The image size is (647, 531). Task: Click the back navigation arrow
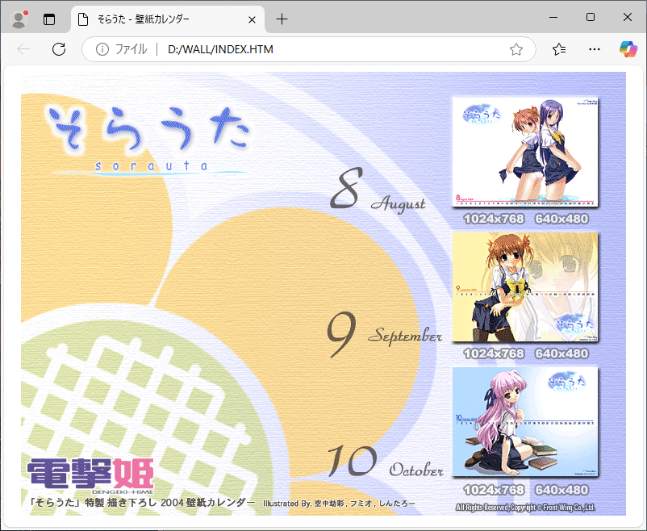23,49
